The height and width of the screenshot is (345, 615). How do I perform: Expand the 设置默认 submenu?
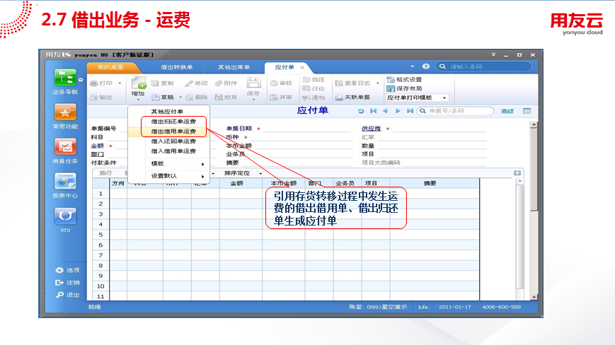[x=169, y=176]
